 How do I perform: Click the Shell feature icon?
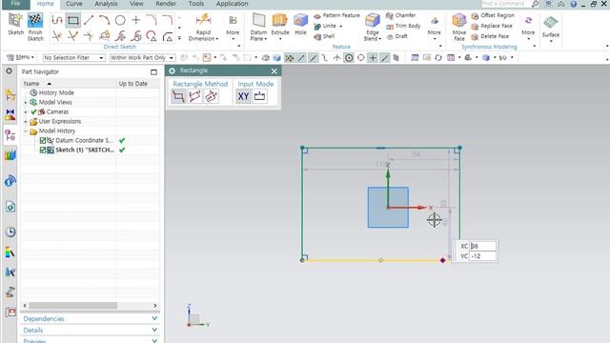(317, 36)
